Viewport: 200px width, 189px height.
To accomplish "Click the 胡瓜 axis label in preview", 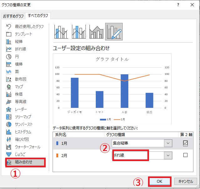I will coord(149,112).
